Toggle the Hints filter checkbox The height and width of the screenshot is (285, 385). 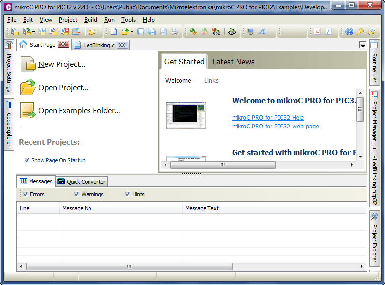[127, 194]
